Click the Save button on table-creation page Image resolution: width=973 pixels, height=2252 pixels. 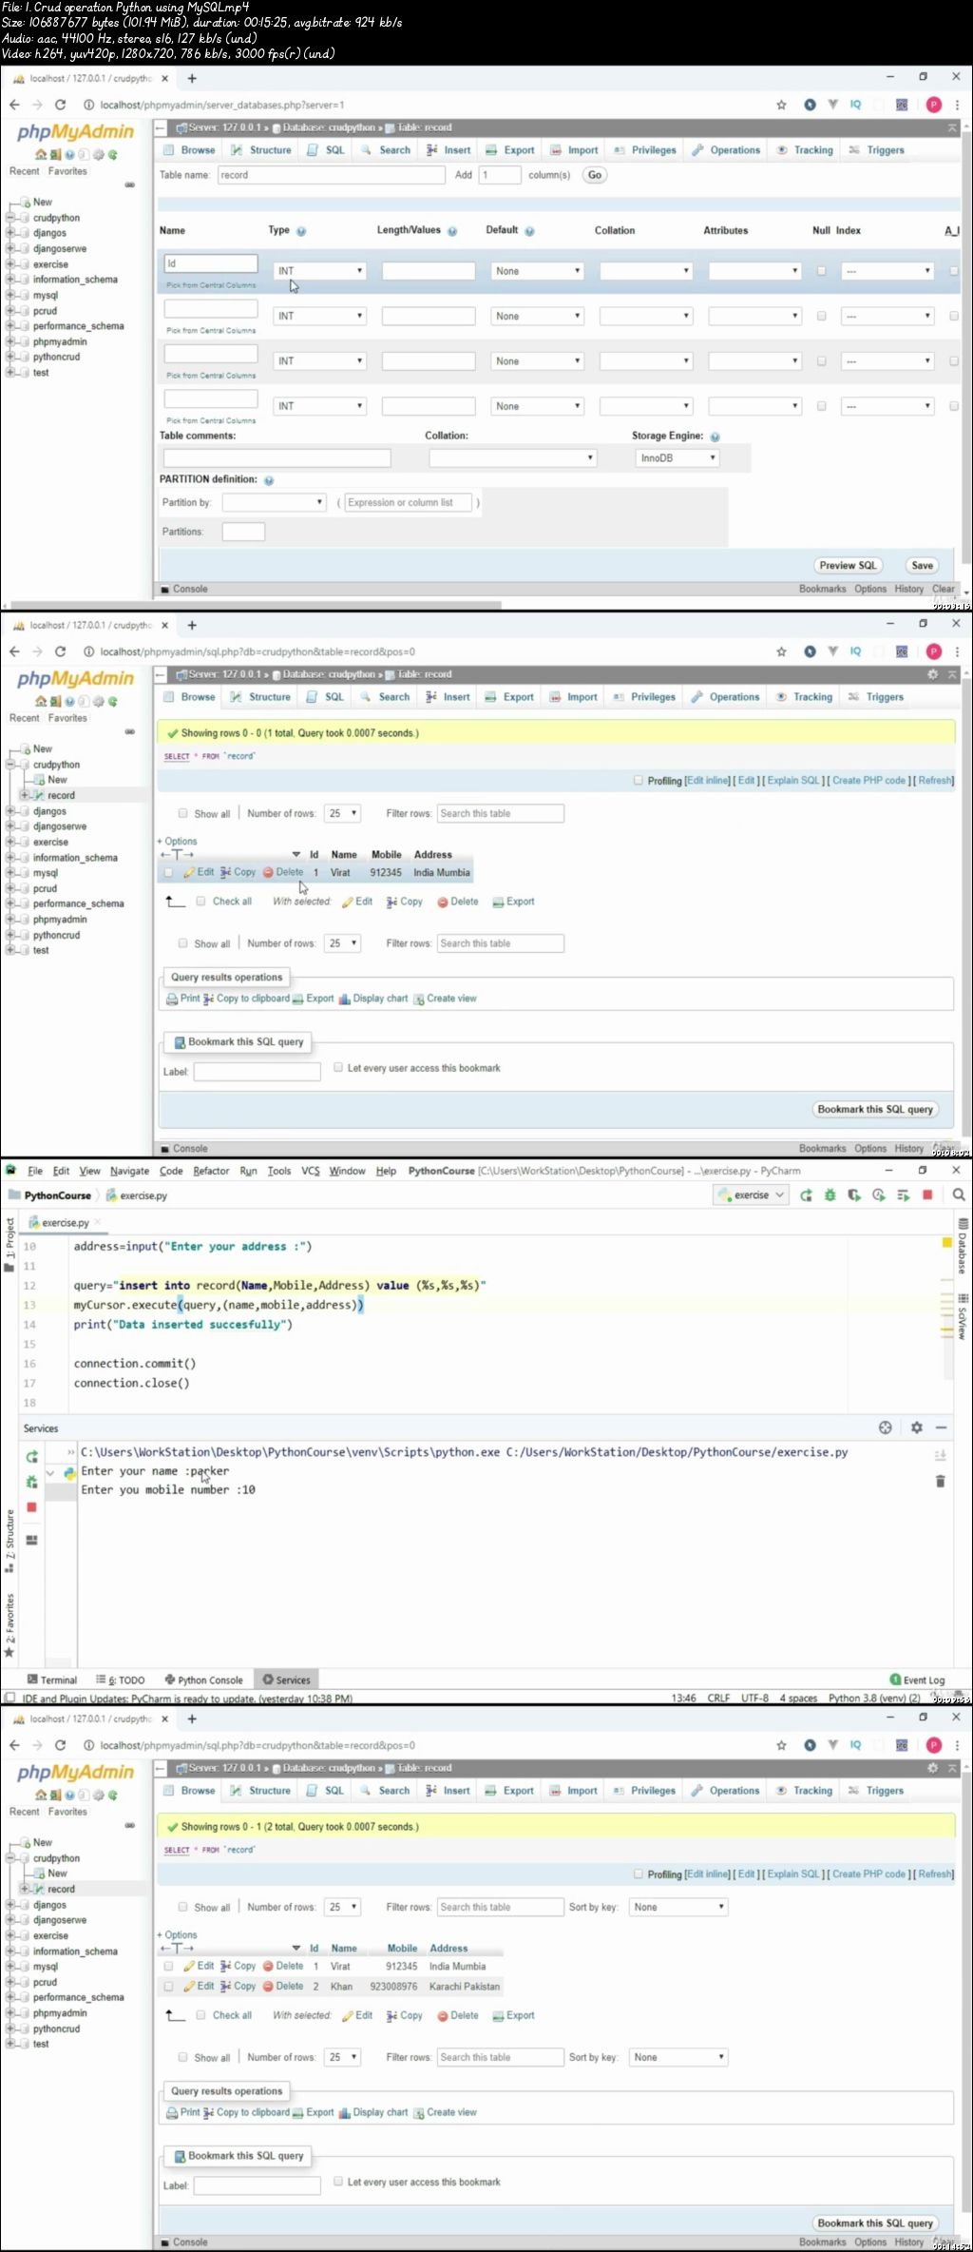[x=922, y=565]
